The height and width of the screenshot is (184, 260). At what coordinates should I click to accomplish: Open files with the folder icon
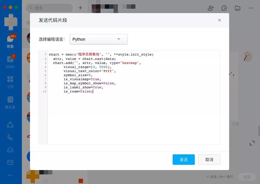(x=237, y=8)
